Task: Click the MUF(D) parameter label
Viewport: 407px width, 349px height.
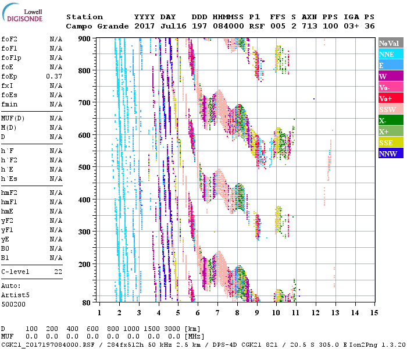Action: [x=12, y=118]
